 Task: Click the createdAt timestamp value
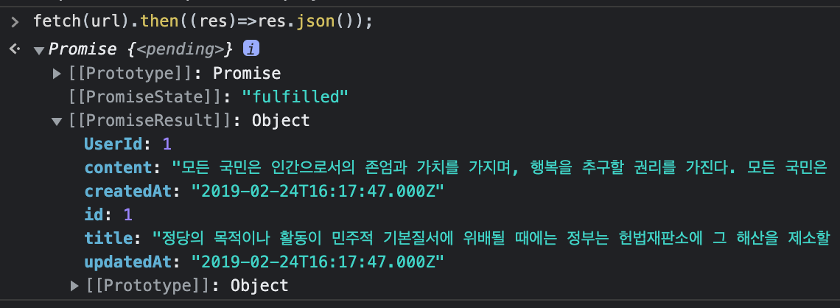[318, 192]
